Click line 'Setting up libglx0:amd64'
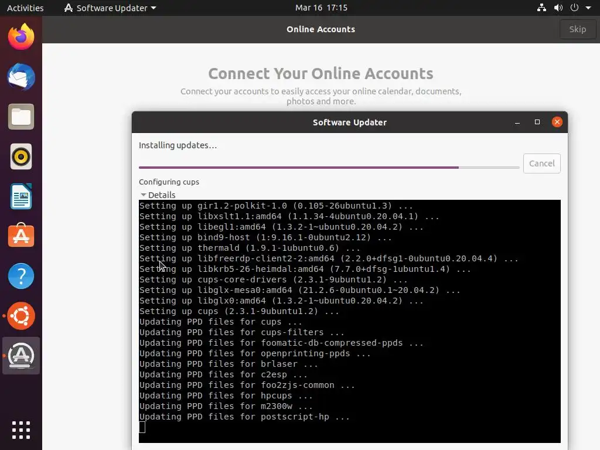 click(281, 301)
